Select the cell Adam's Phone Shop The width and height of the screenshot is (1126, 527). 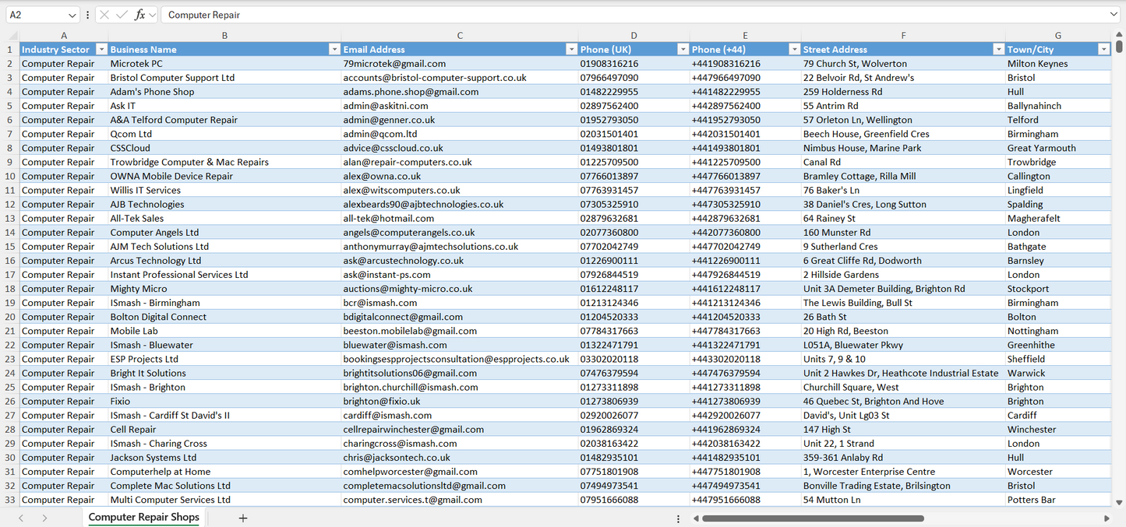click(224, 92)
